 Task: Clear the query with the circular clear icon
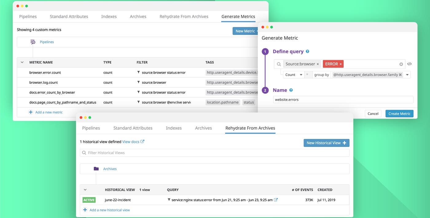(401, 64)
